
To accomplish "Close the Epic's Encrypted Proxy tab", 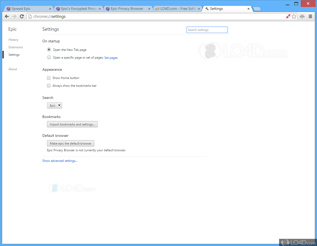I will pyautogui.click(x=100, y=9).
